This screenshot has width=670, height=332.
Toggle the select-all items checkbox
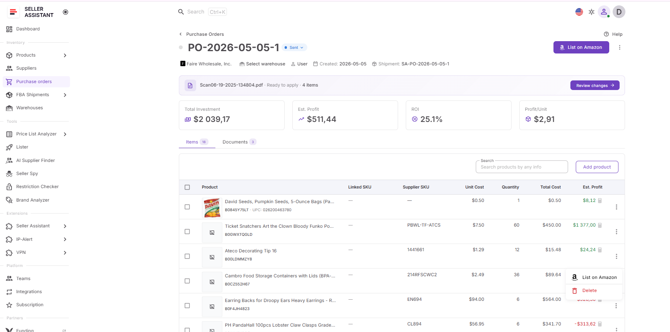pyautogui.click(x=187, y=187)
